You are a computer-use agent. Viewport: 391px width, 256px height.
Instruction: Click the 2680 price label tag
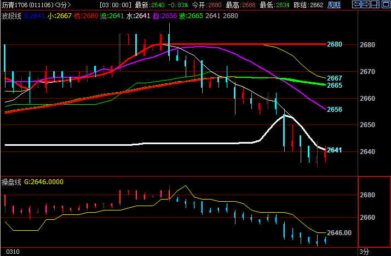point(334,44)
